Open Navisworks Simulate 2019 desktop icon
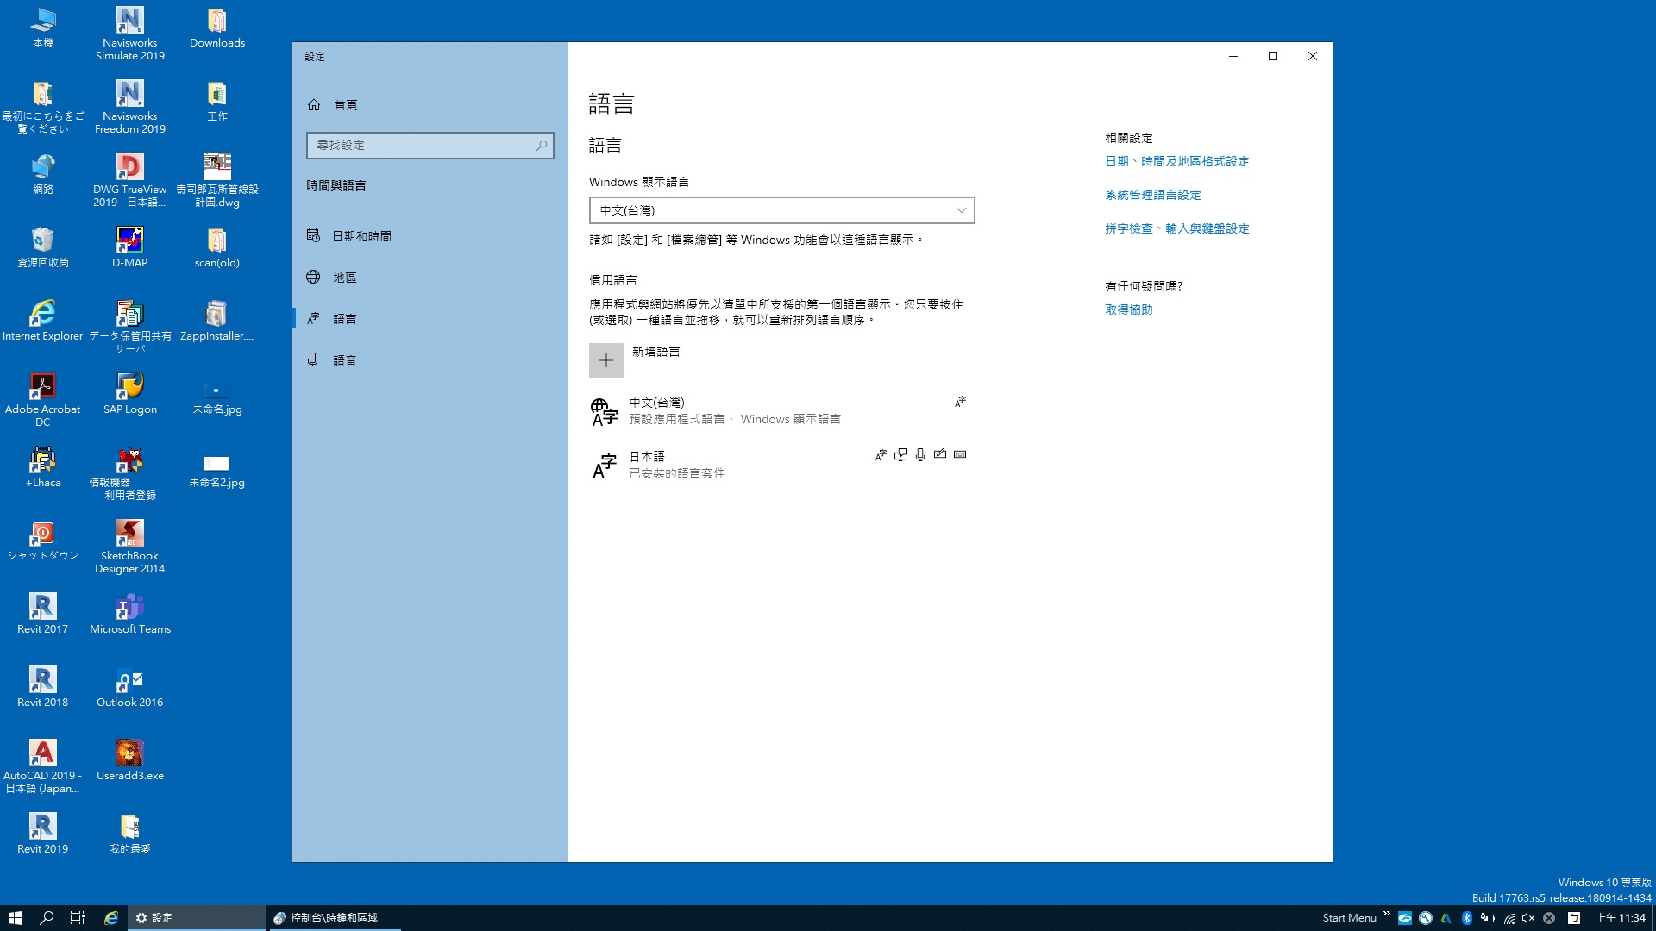Image resolution: width=1656 pixels, height=931 pixels. point(130,34)
